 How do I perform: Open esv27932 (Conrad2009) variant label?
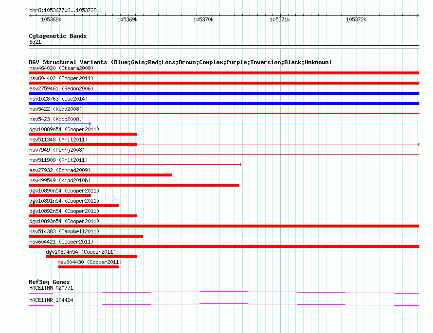tap(60, 170)
